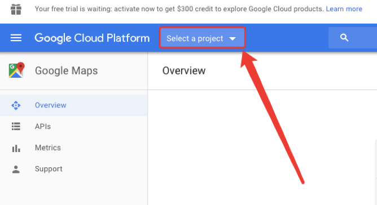Screen dimensions: 377x205
Task: Open Metrics in the sidebar
Action: click(73, 148)
